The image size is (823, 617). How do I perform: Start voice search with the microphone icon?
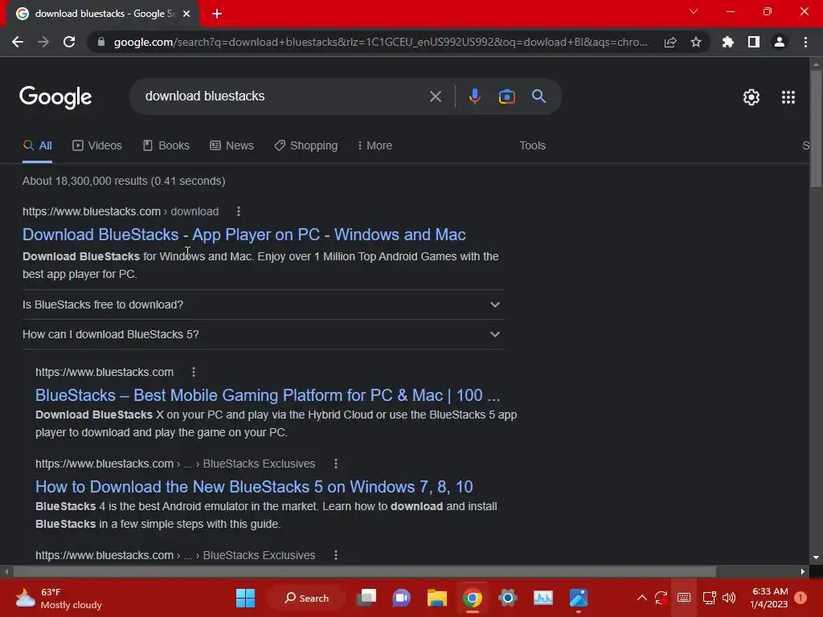click(474, 96)
